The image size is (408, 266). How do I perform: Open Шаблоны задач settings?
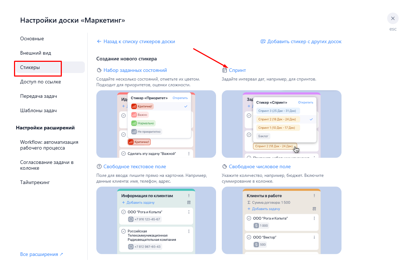pyautogui.click(x=38, y=110)
